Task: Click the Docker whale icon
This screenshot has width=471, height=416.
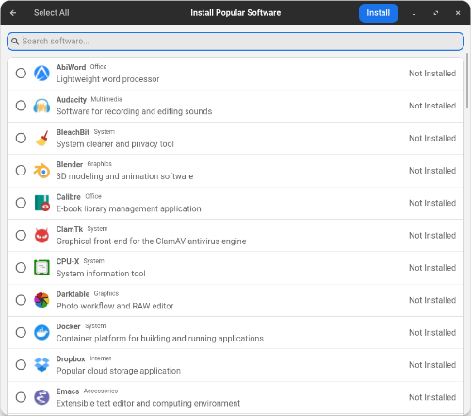Action: [41, 332]
